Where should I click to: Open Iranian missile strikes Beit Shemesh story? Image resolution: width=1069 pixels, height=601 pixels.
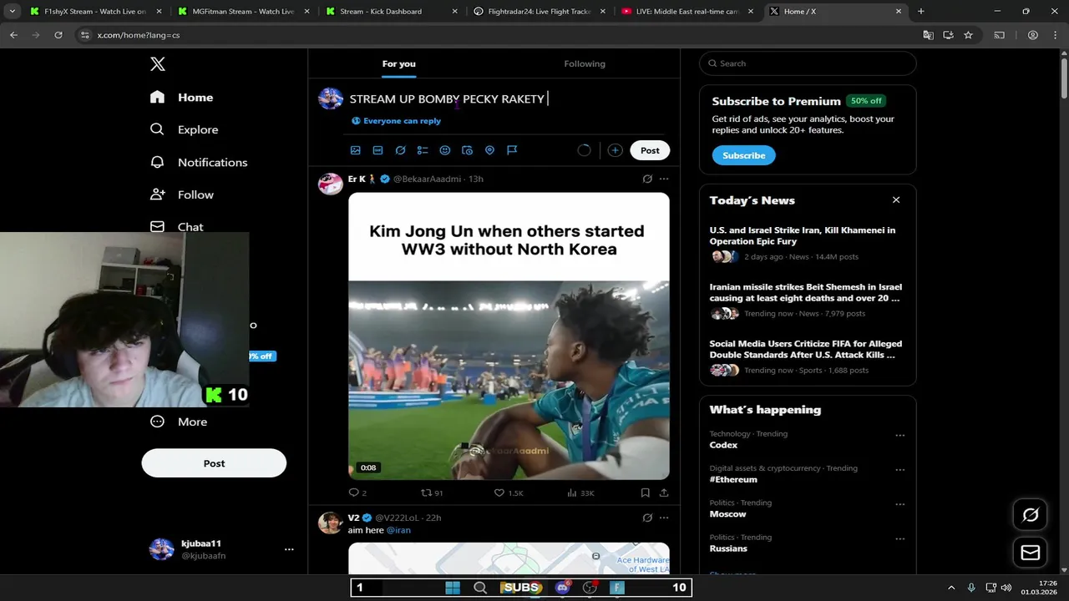[x=808, y=300]
